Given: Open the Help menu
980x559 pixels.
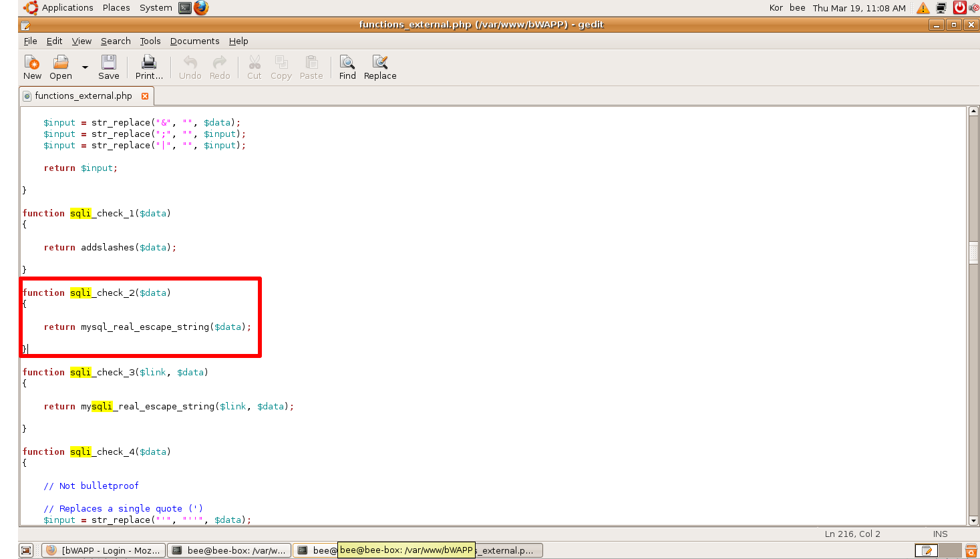Looking at the screenshot, I should pyautogui.click(x=238, y=41).
